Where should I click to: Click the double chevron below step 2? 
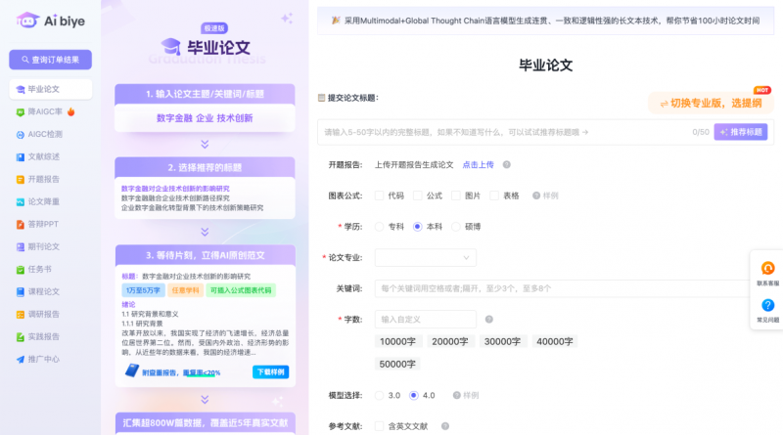click(205, 232)
